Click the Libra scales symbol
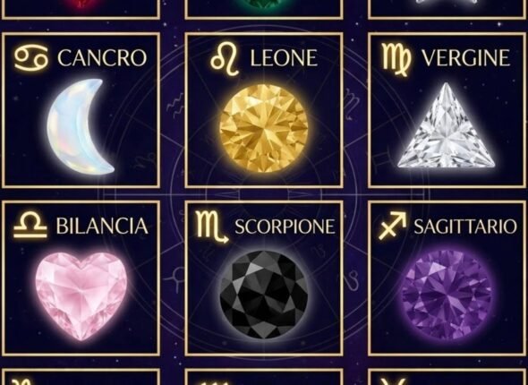This screenshot has height=385, width=528. coord(30,225)
